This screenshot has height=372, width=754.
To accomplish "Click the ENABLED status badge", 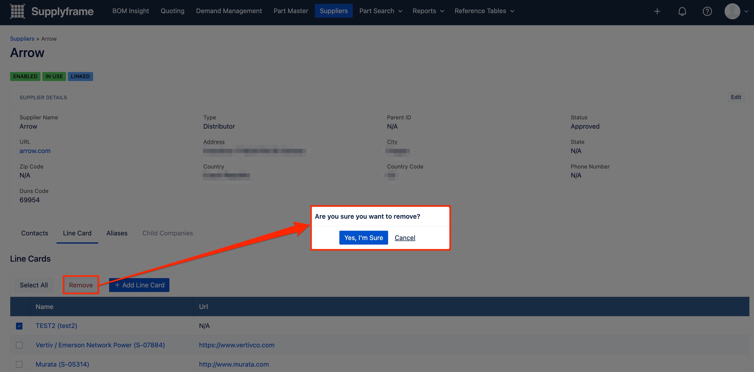I will pos(25,76).
